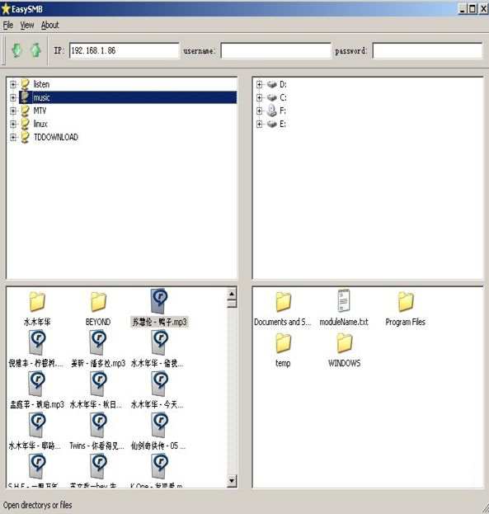Image resolution: width=489 pixels, height=514 pixels.
Task: Select the 水木年华 - 秋日 file icon
Action: coord(98,384)
